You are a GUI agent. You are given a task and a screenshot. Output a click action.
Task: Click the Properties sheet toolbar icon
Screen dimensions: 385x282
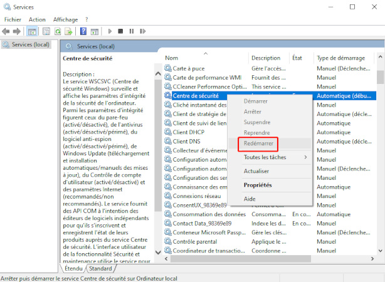coord(46,31)
